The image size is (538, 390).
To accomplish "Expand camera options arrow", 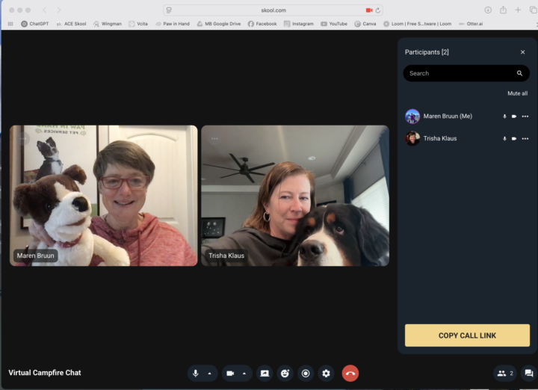I will point(244,374).
